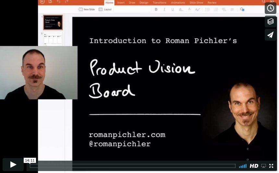
Task: Click the AirPlay icon
Action: point(263,166)
